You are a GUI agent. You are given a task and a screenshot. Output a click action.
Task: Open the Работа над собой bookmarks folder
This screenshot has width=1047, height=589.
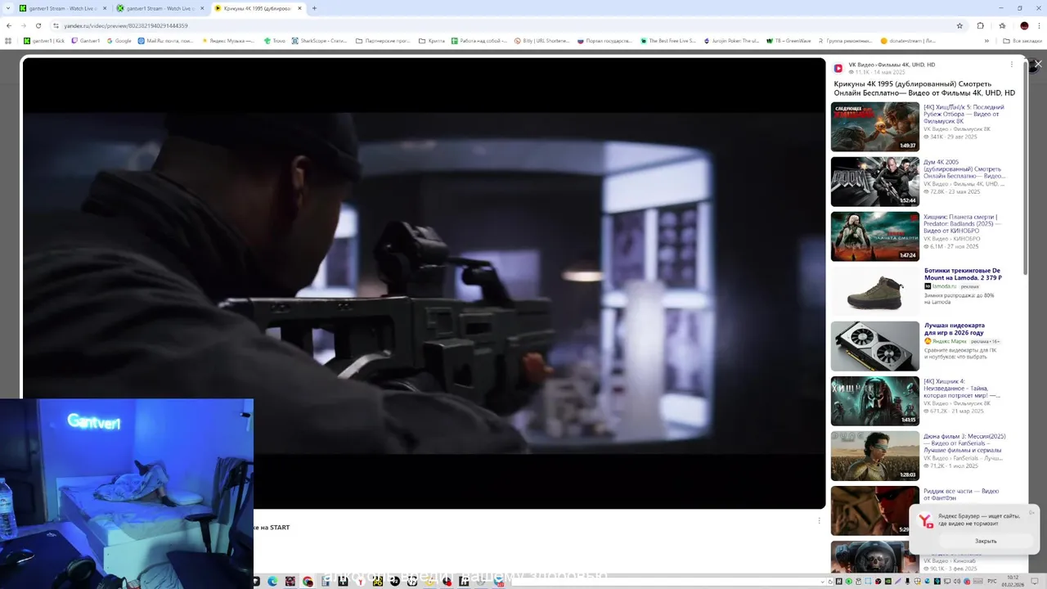pos(479,40)
